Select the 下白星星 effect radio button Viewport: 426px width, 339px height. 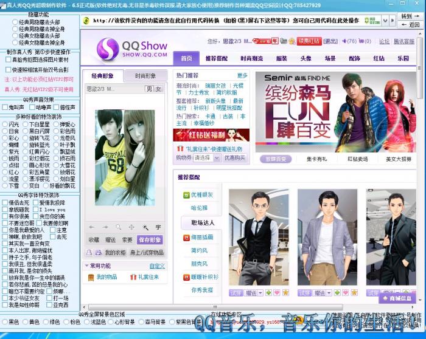[26, 125]
